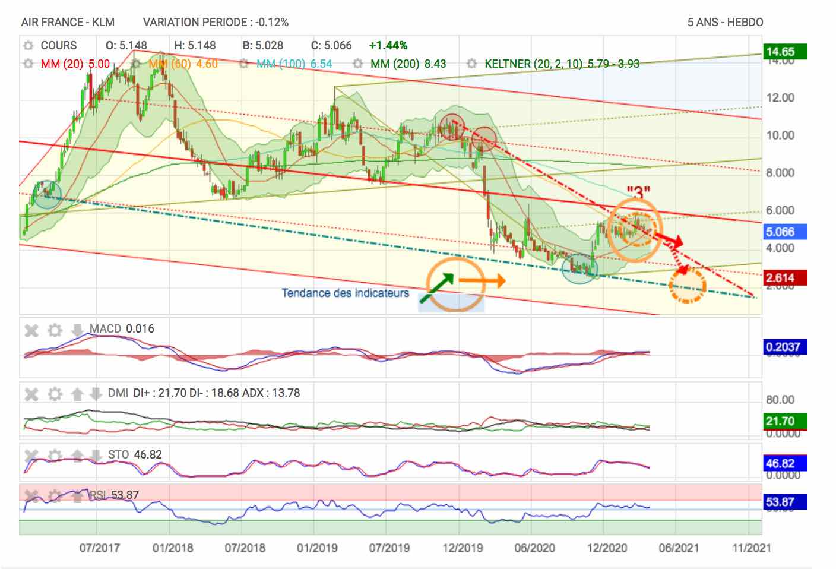Move DMI panel up with arrow
The height and width of the screenshot is (569, 836).
pos(77,394)
